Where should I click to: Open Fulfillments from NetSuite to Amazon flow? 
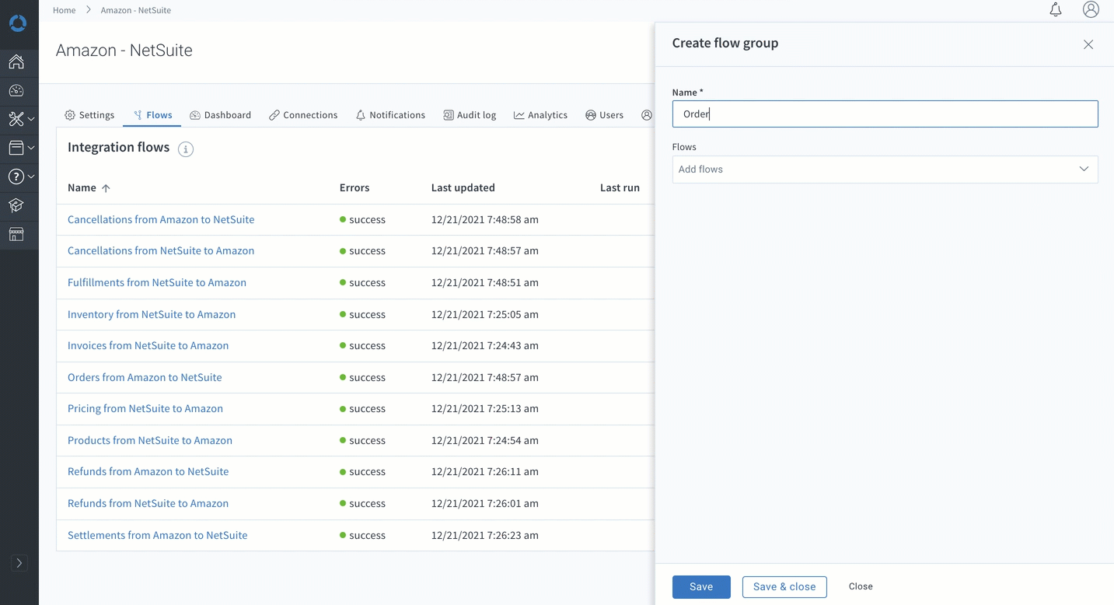(x=157, y=282)
